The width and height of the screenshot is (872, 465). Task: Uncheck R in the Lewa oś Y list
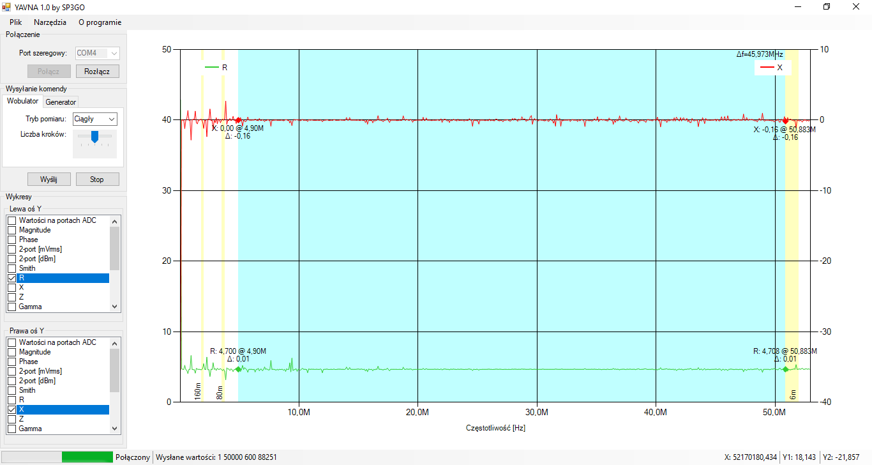tap(12, 278)
